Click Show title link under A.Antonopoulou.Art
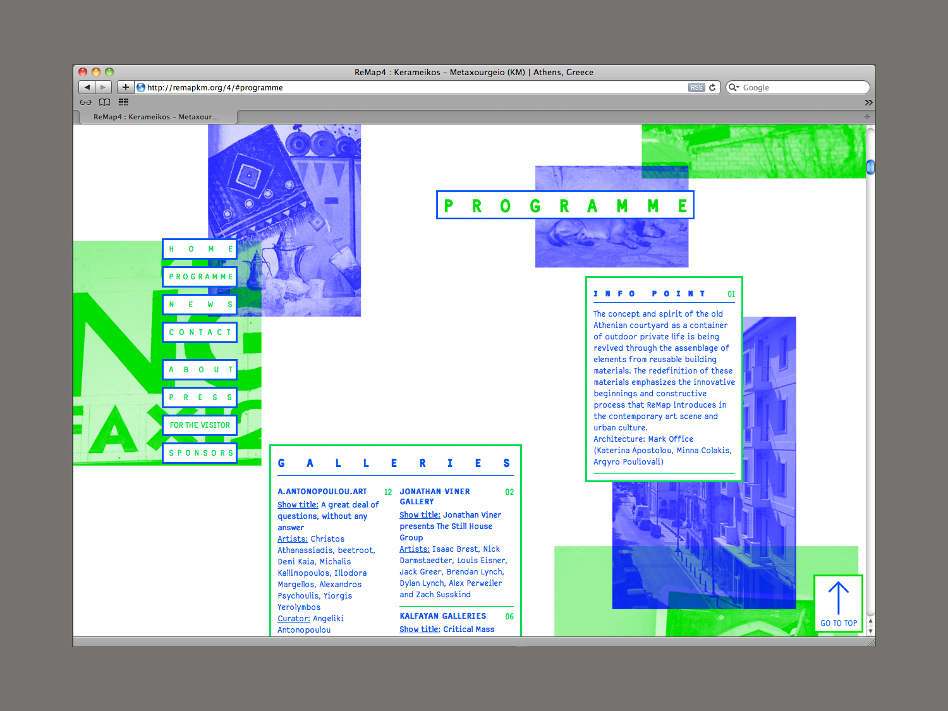The image size is (948, 711). [x=298, y=505]
